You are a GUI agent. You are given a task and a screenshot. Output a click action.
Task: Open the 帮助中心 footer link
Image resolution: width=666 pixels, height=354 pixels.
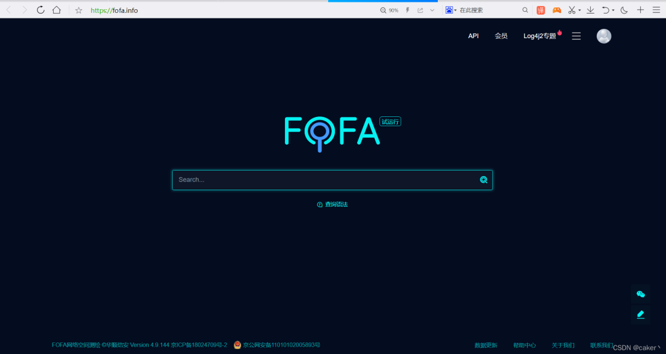tap(525, 345)
